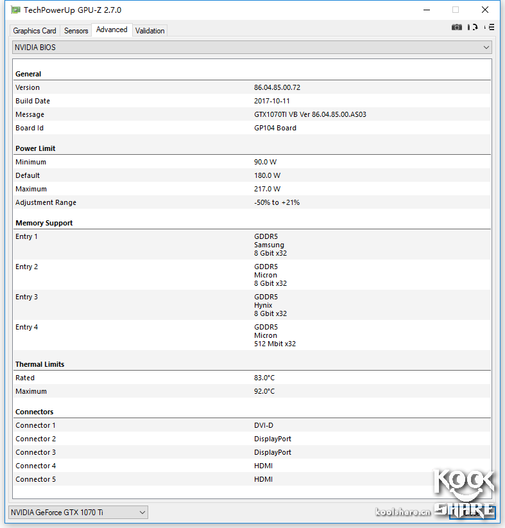505x528 pixels.
Task: Select the Adjustment Range -50% to +21%
Action: 277,202
